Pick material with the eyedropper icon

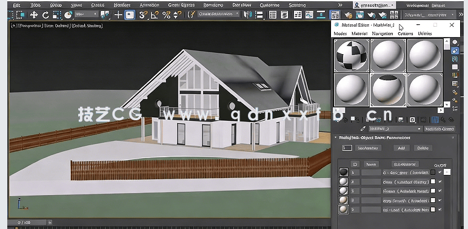click(x=363, y=129)
